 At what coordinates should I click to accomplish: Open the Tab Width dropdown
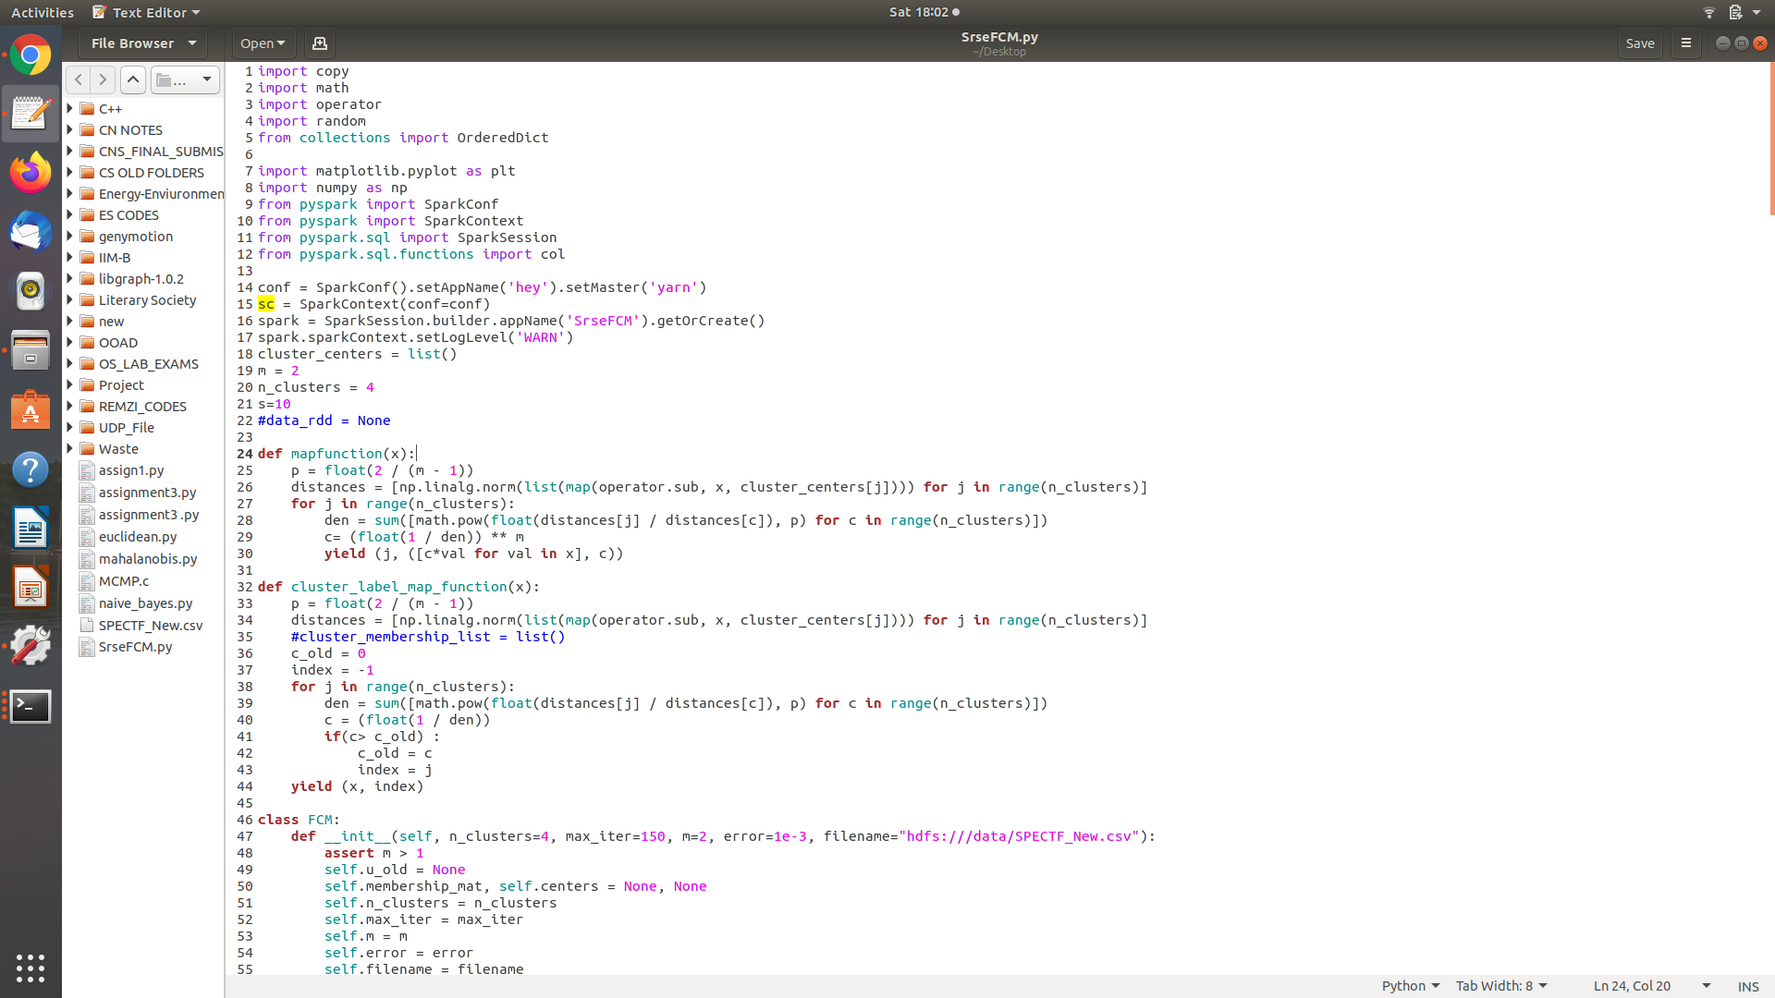click(1500, 986)
